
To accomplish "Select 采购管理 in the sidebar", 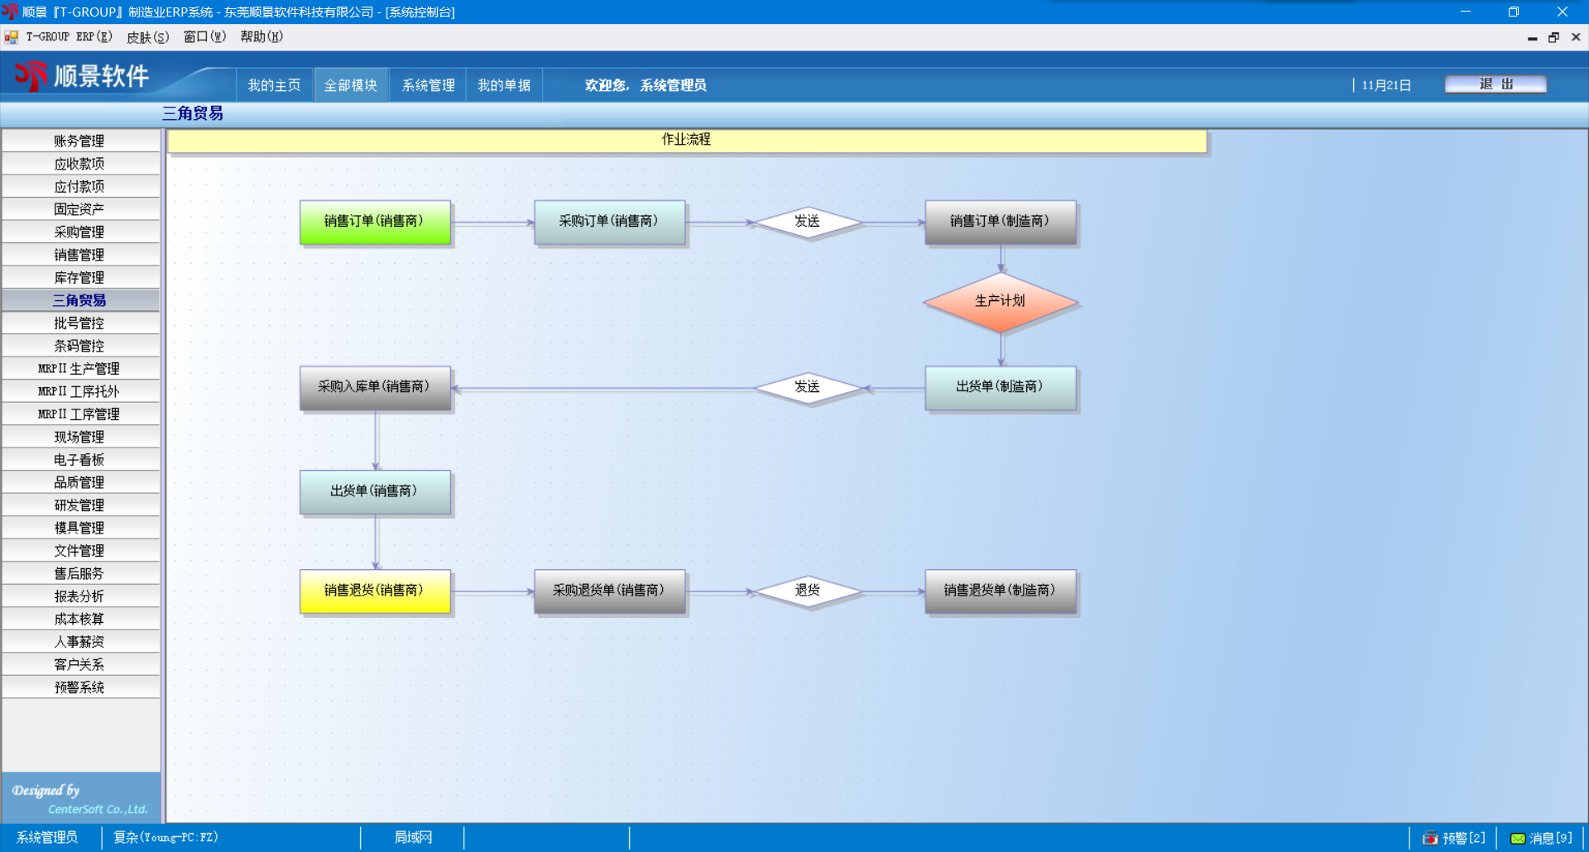I will coord(79,232).
